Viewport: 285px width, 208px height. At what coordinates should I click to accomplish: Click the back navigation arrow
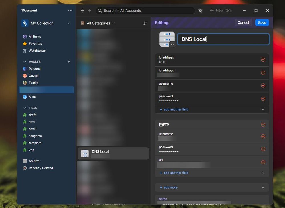point(82,11)
